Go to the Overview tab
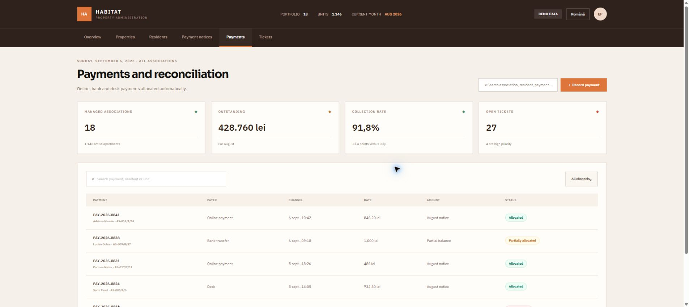The width and height of the screenshot is (689, 307). pyautogui.click(x=93, y=37)
